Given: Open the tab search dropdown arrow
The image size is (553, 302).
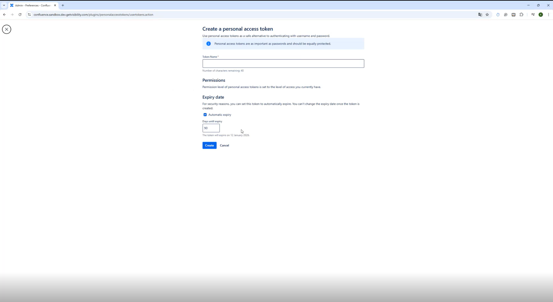Looking at the screenshot, I should coord(4,5).
